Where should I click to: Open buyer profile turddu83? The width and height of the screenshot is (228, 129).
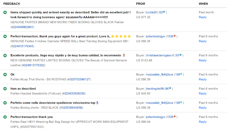152,13
